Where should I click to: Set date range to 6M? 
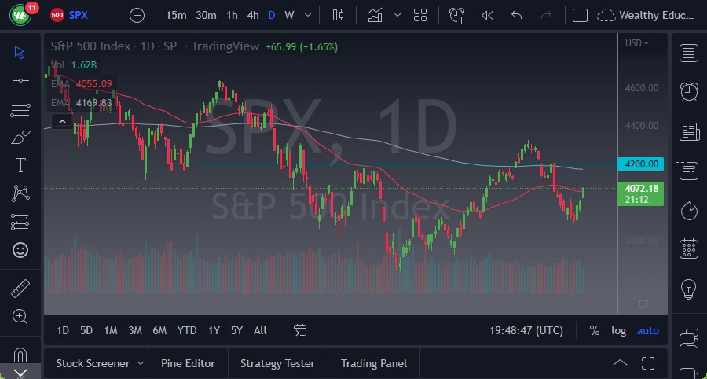point(159,331)
